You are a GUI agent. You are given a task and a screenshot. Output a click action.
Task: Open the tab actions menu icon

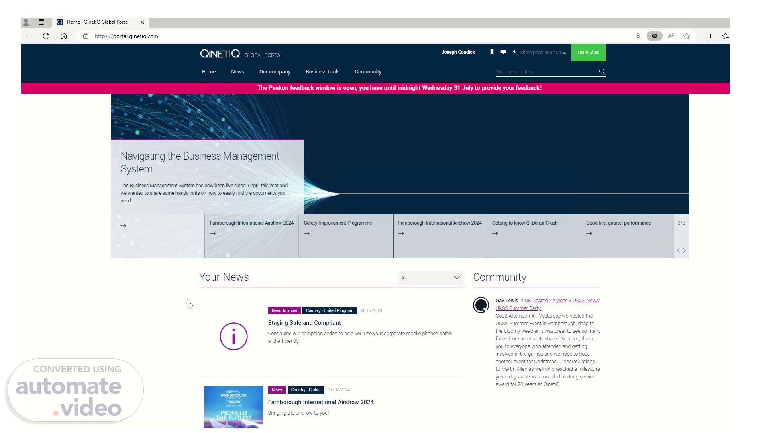click(x=41, y=22)
